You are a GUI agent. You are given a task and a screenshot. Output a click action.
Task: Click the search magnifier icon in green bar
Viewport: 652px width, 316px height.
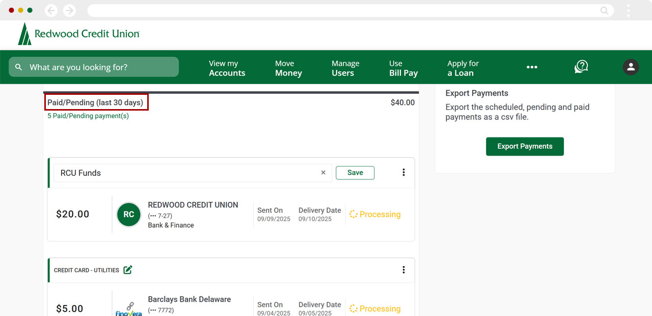coord(19,67)
